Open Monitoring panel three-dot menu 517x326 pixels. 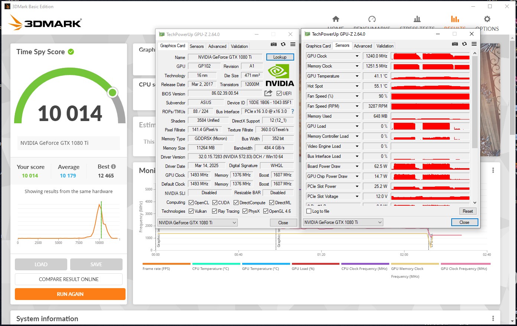tap(493, 170)
